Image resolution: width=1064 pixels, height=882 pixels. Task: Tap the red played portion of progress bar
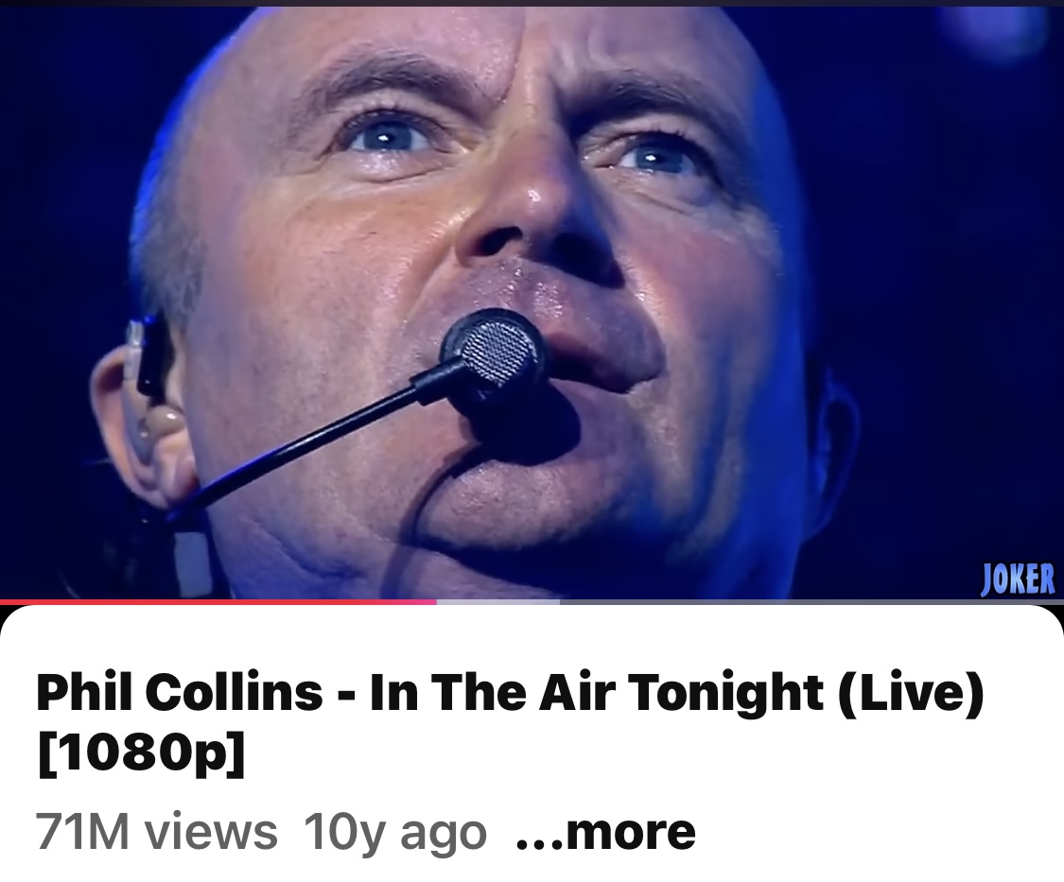point(218,601)
